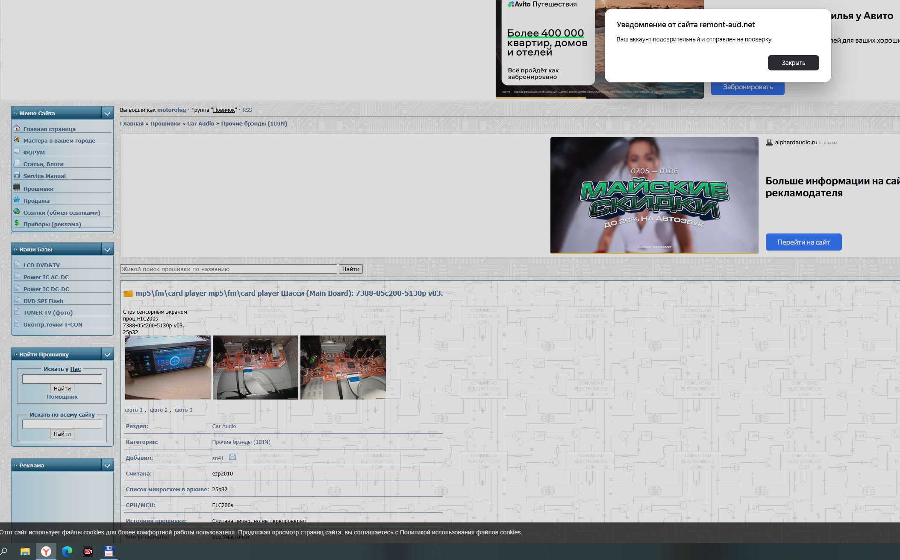Click the document icon beside TUNER TV (фото)
The image size is (900, 560).
[x=17, y=312]
